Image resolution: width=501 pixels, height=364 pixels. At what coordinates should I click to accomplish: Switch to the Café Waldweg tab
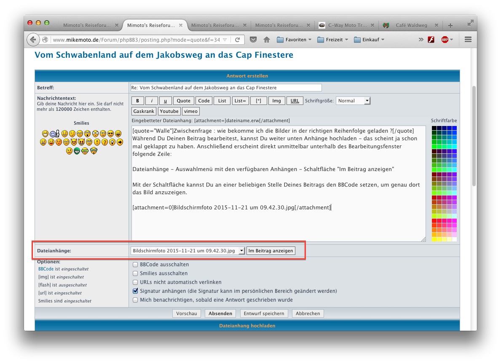pos(411,25)
